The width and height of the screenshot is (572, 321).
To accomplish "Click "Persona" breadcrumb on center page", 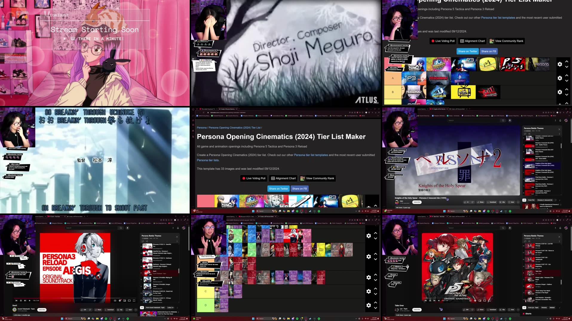I will tap(202, 128).
